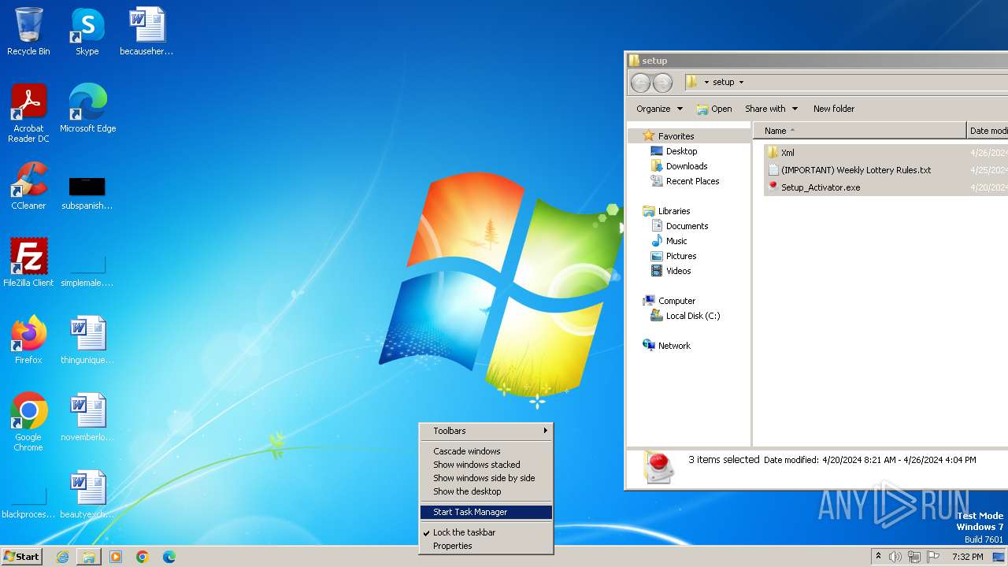Open Internet Explorer from taskbar
This screenshot has width=1008, height=567.
[62, 557]
